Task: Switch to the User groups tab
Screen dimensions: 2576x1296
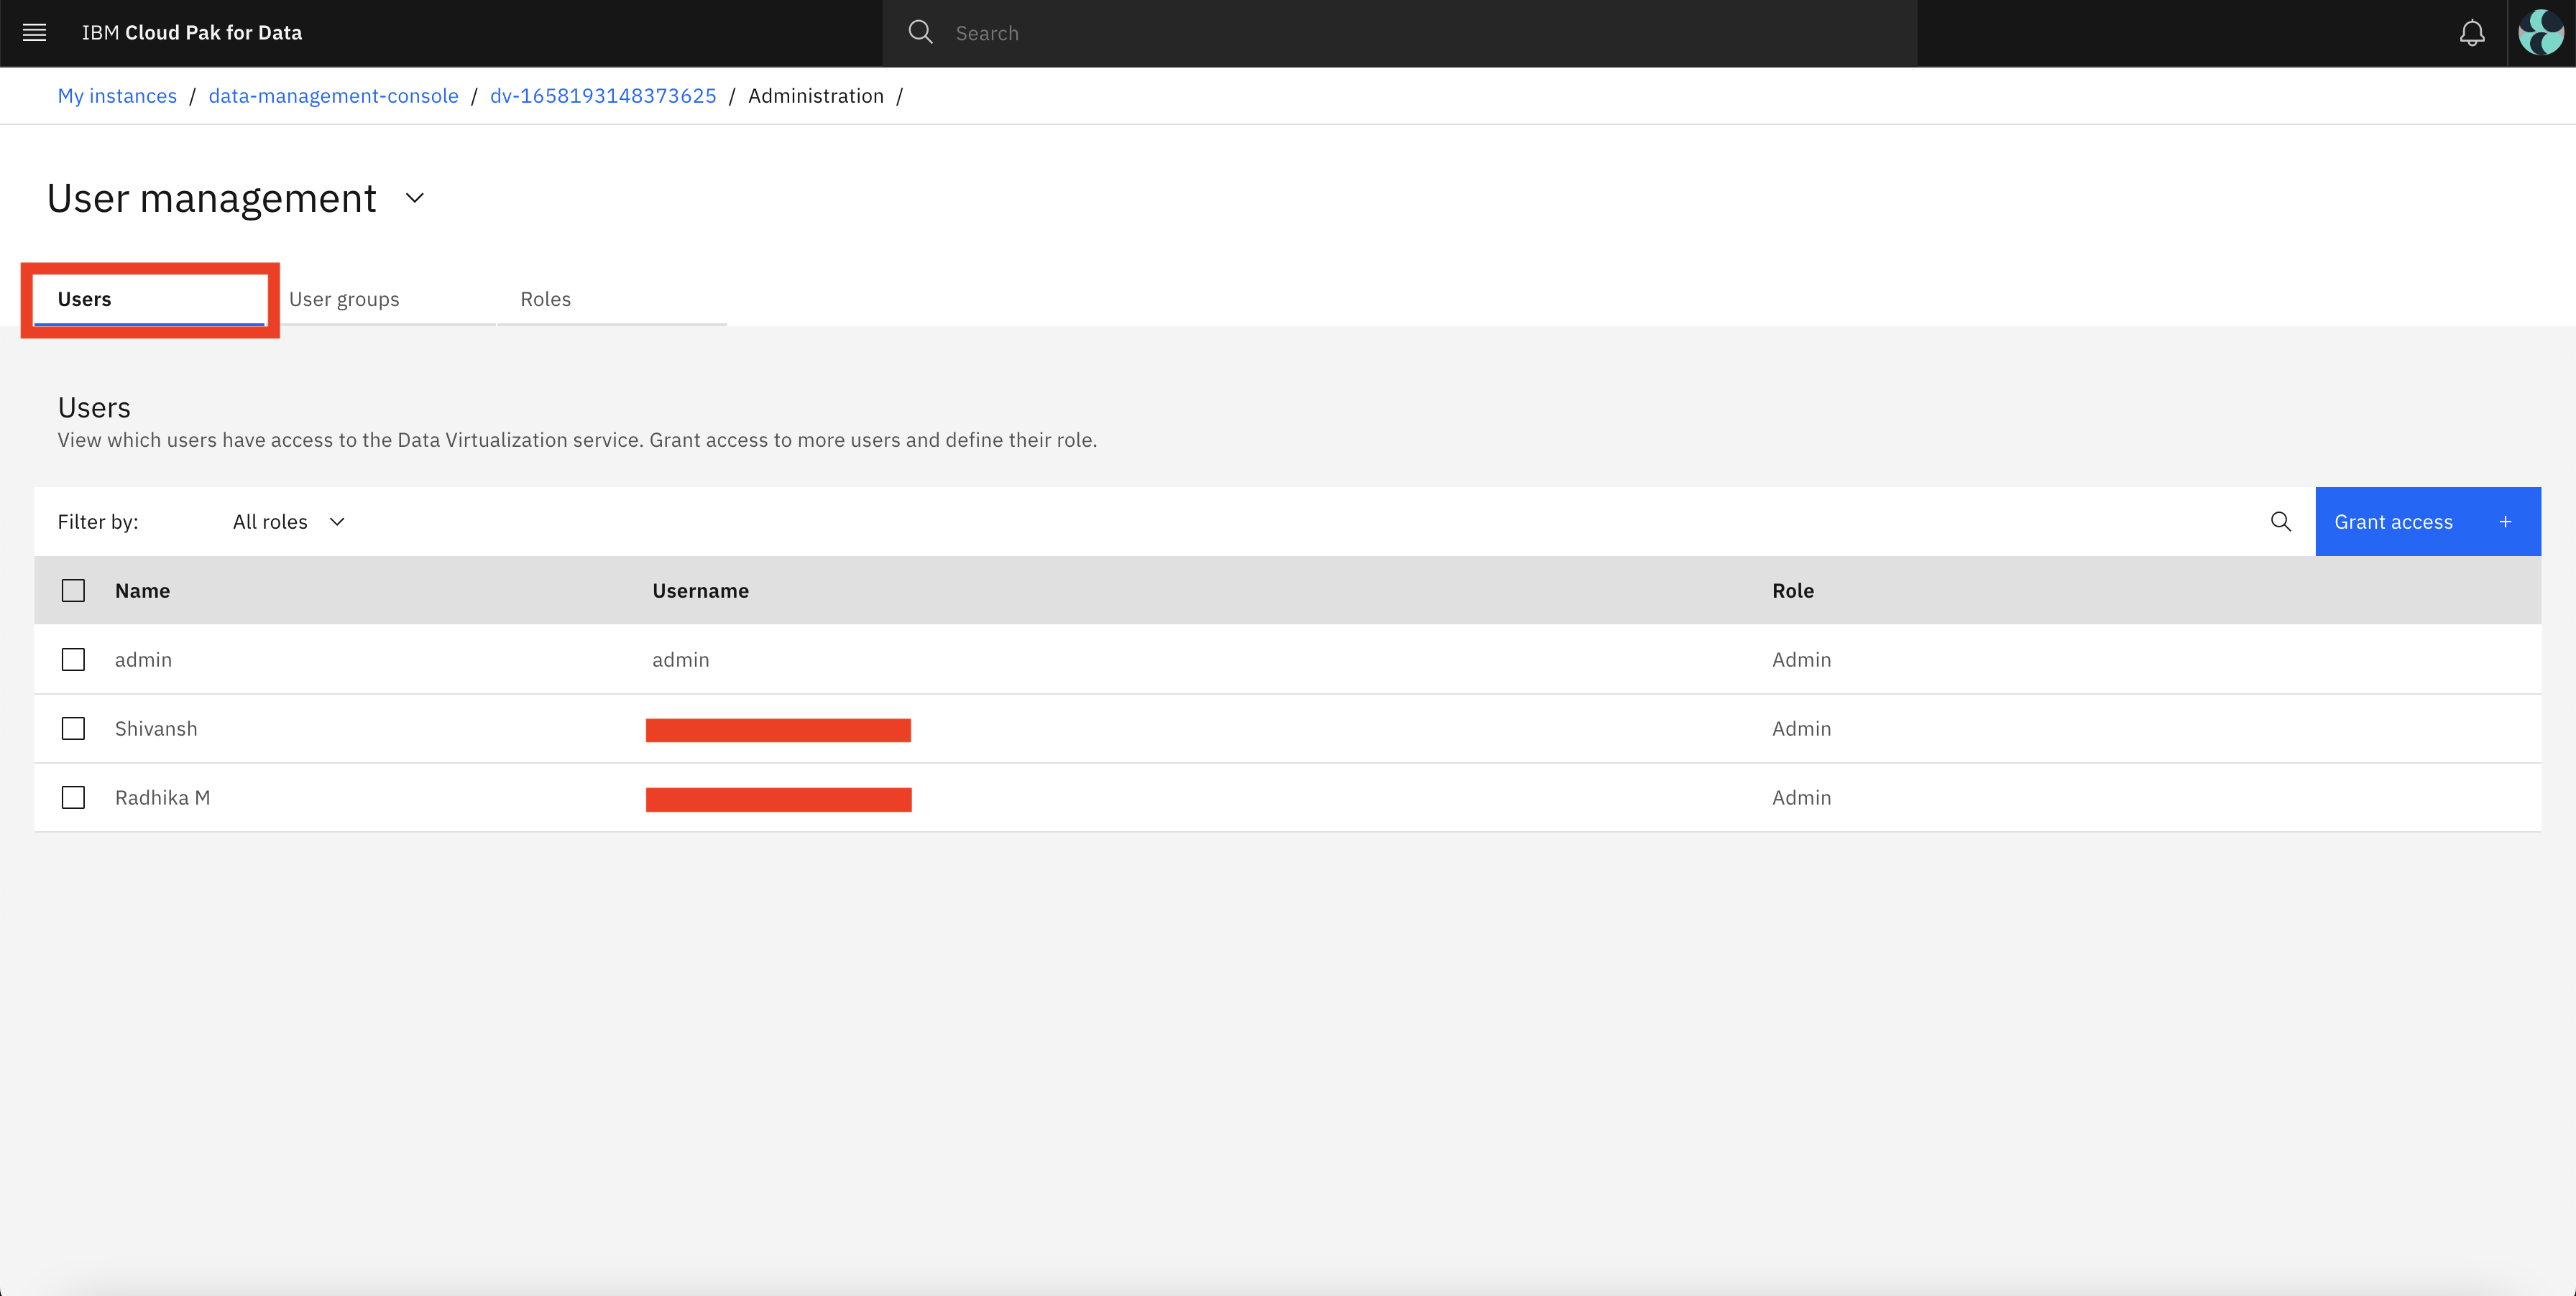Action: (x=343, y=299)
